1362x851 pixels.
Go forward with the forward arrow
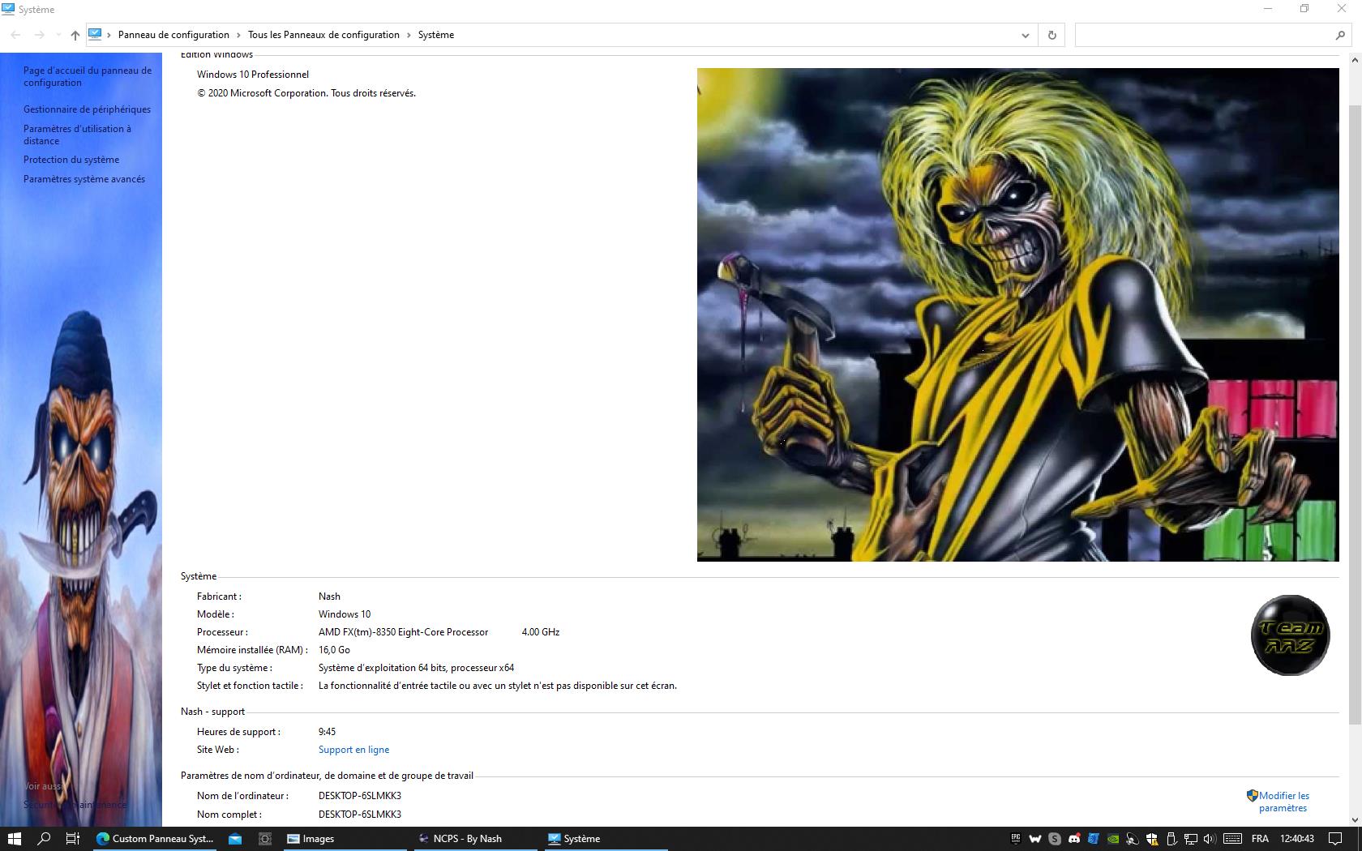39,35
